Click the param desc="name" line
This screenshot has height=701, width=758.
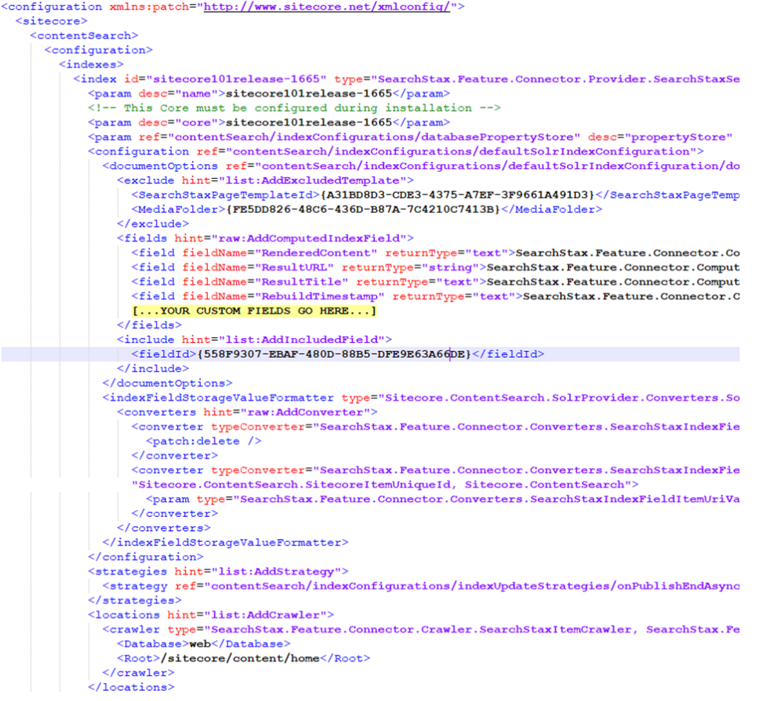[269, 94]
